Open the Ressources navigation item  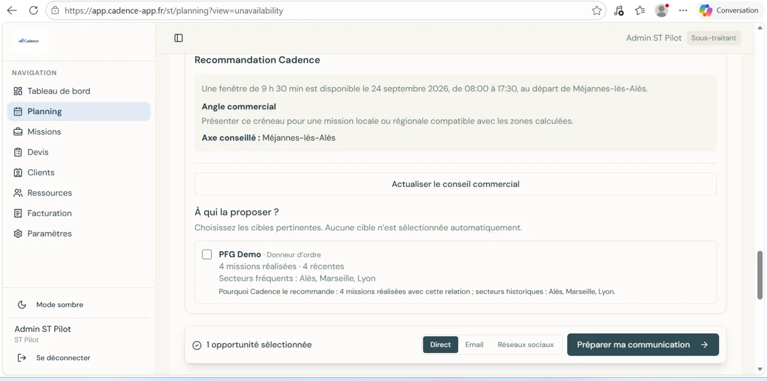79,193
